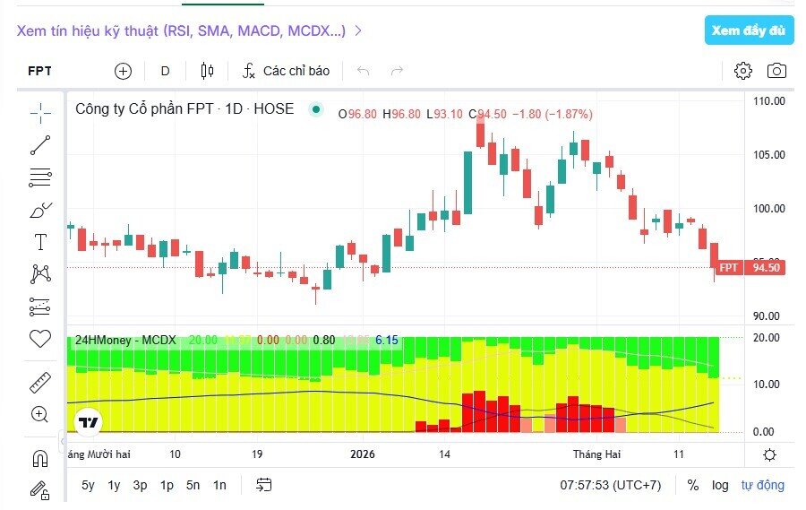
Task: Open chart settings gear
Action: click(x=742, y=71)
